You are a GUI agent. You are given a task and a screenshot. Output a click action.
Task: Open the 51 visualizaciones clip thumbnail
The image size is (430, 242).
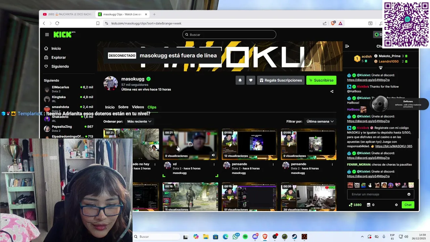click(249, 197)
